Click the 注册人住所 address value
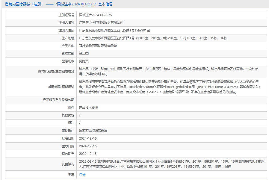The width and height of the screenshot is (269, 180). tap(114, 30)
